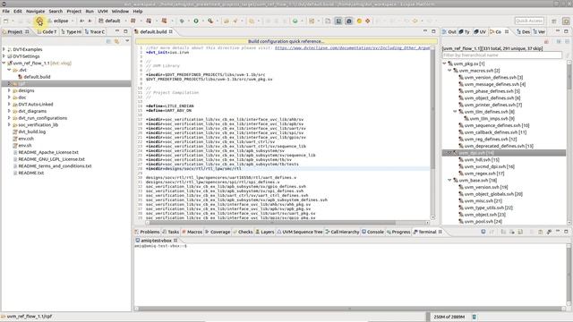Click the New file toolbar icon
Screen dimensions: 573x322
pyautogui.click(x=6, y=21)
